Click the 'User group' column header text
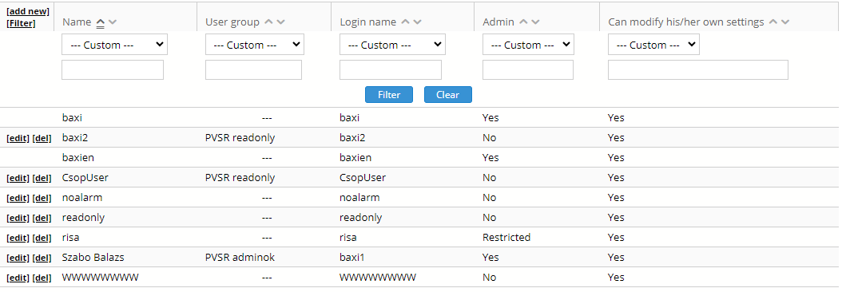 (x=232, y=22)
